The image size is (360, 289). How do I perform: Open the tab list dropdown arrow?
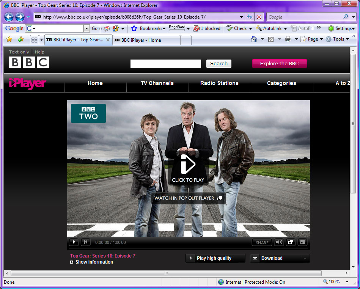pyautogui.click(x=41, y=40)
